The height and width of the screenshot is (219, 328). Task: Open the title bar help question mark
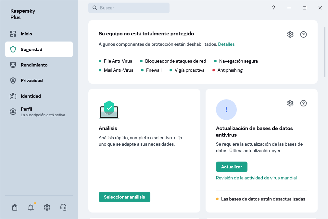pos(273,7)
